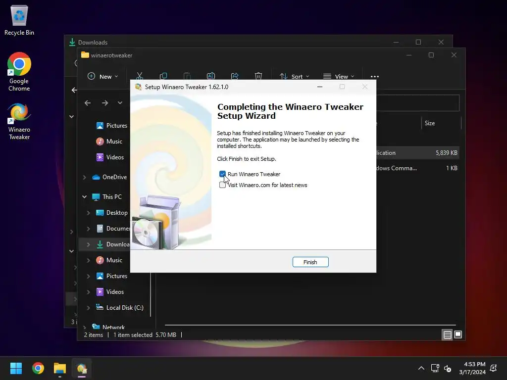Select the OneDrive cloud item
This screenshot has width=507, height=380.
click(x=109, y=177)
